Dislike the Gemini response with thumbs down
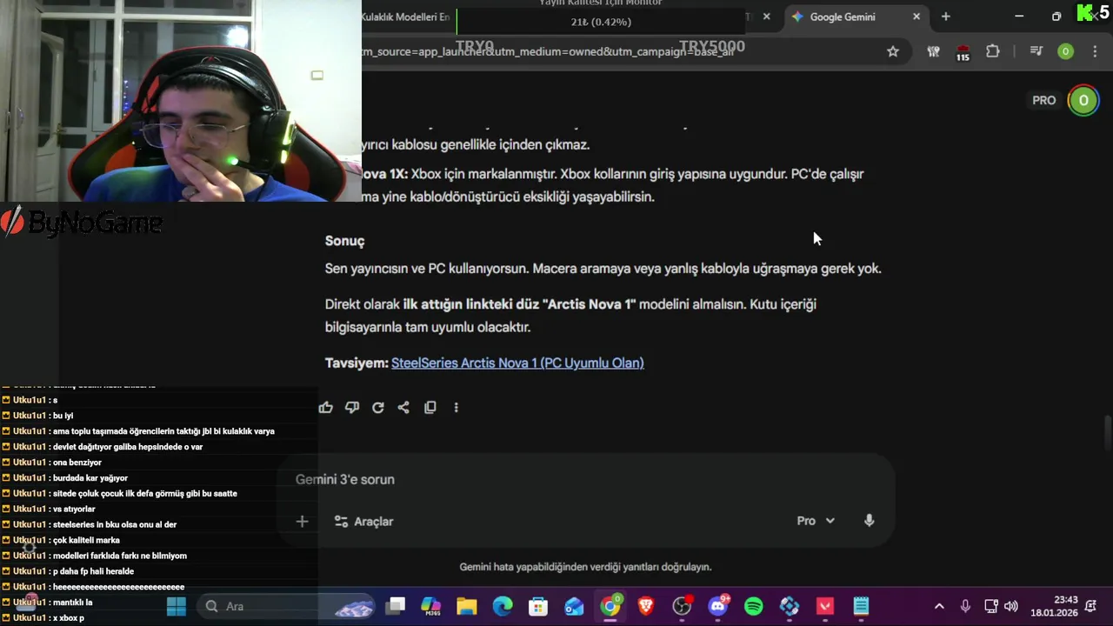 point(352,407)
